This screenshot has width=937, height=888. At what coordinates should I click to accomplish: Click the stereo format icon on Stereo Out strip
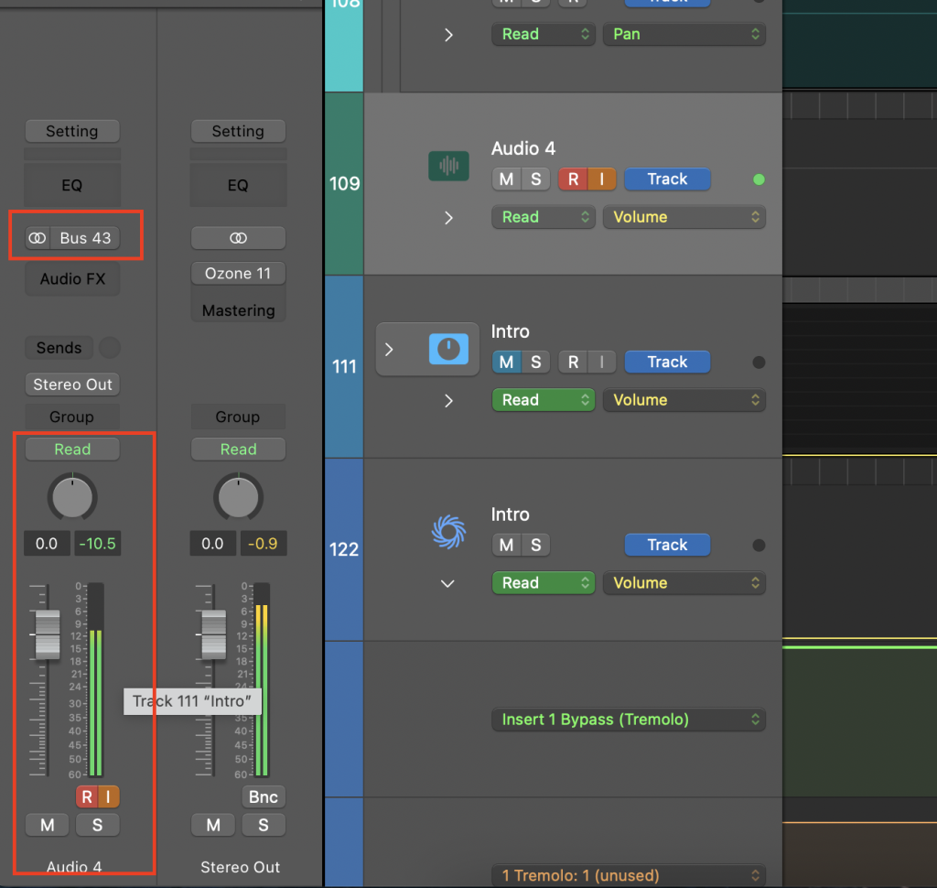(238, 238)
